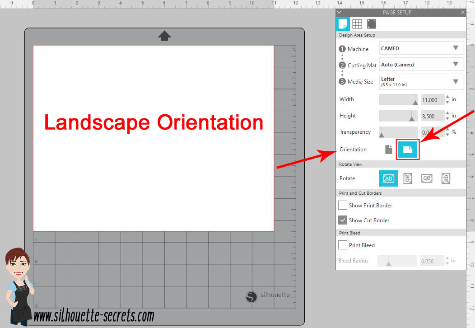Collapse the Page Setup panel with the chevron

(x=340, y=13)
